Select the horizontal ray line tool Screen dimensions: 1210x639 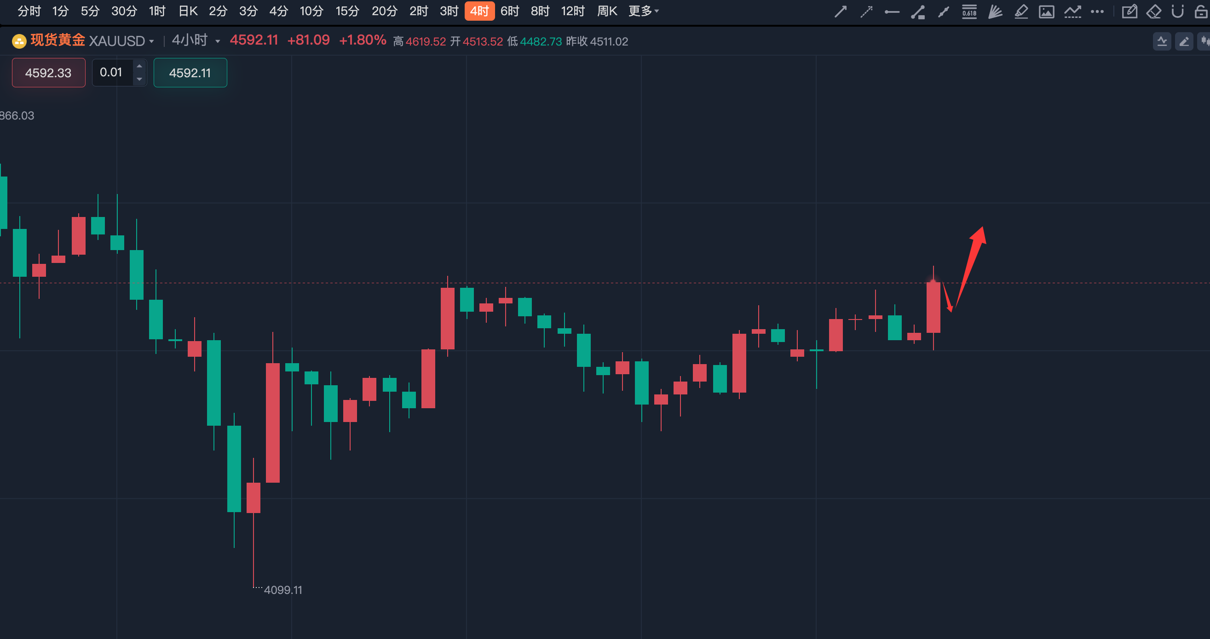point(892,12)
